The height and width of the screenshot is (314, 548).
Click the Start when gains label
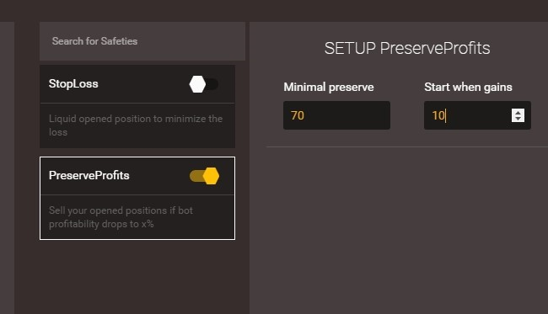point(468,87)
